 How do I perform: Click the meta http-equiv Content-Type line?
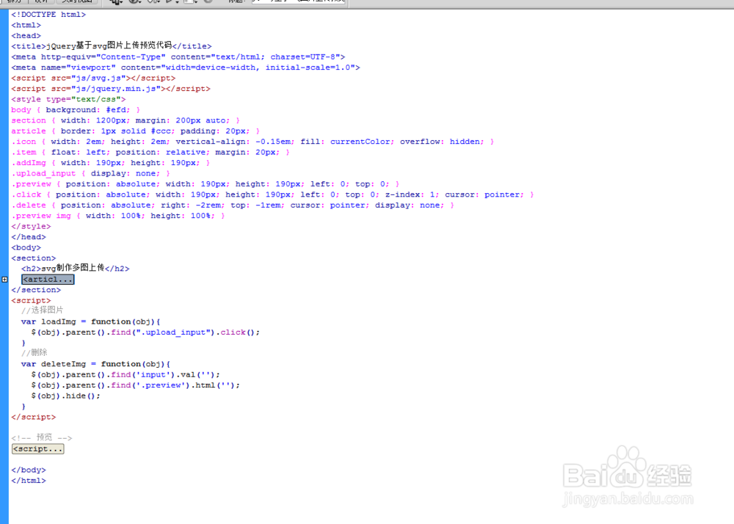[178, 57]
